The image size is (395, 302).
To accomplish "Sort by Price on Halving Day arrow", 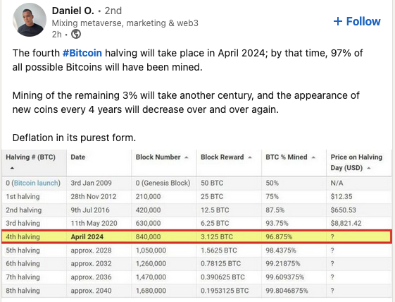I will coord(369,168).
